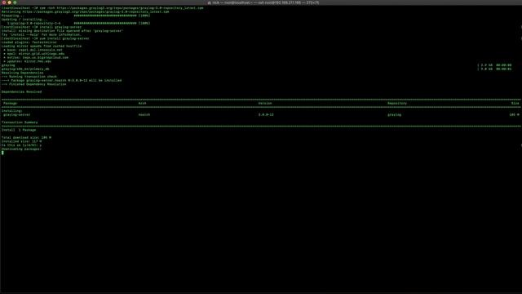
Task: Click 'graylog' in the Repository column
Action: point(394,114)
